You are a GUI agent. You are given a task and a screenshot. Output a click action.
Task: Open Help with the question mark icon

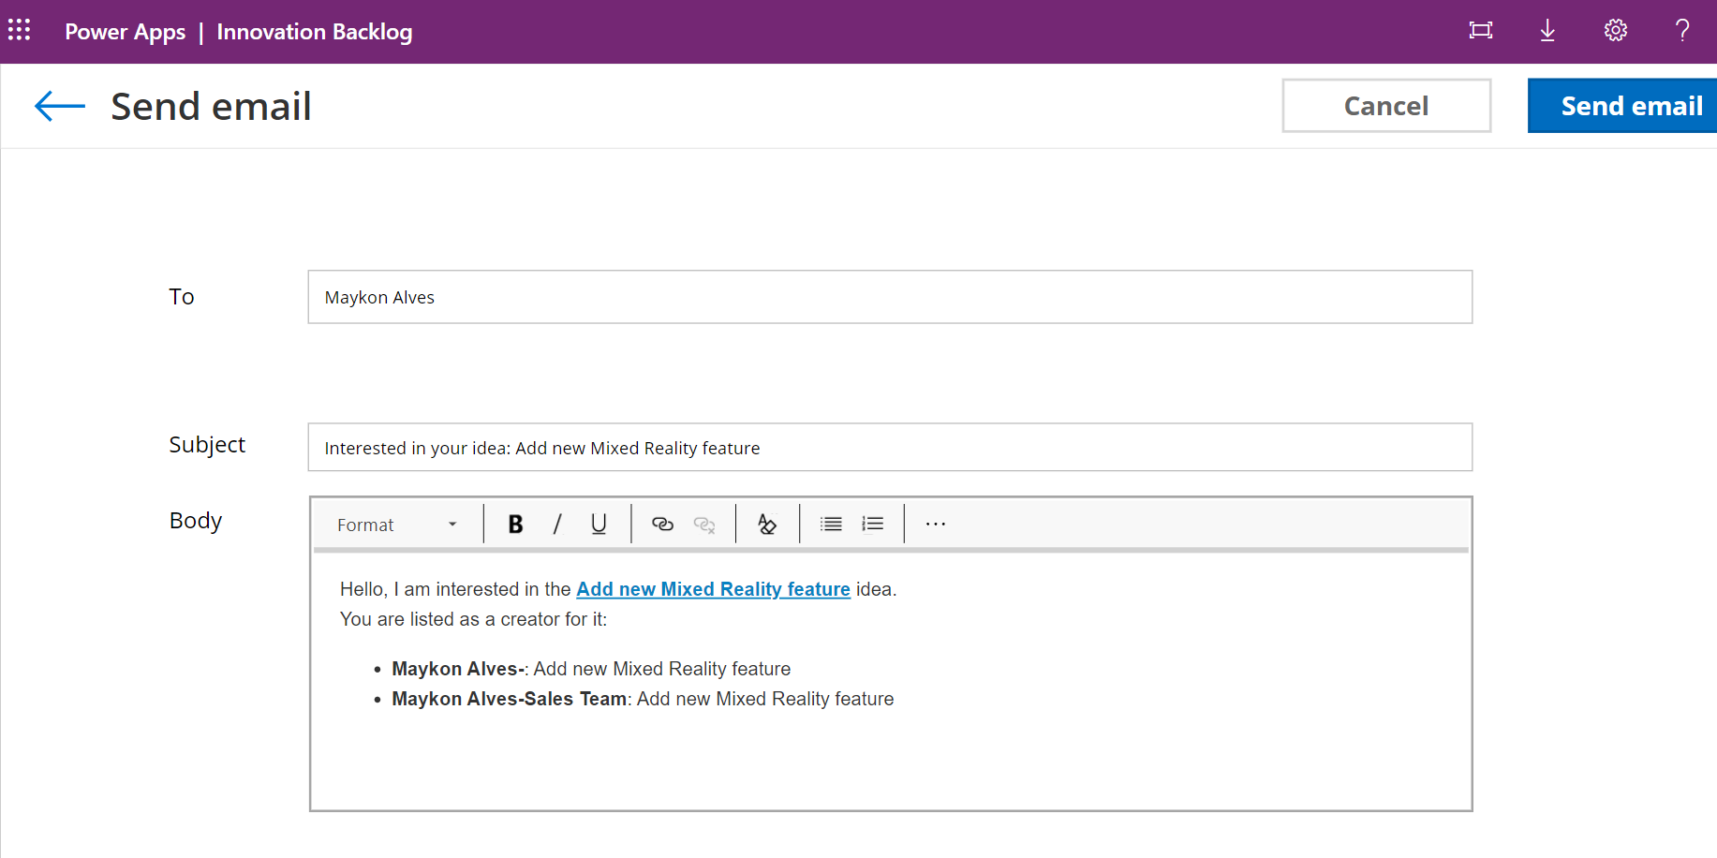[1682, 30]
